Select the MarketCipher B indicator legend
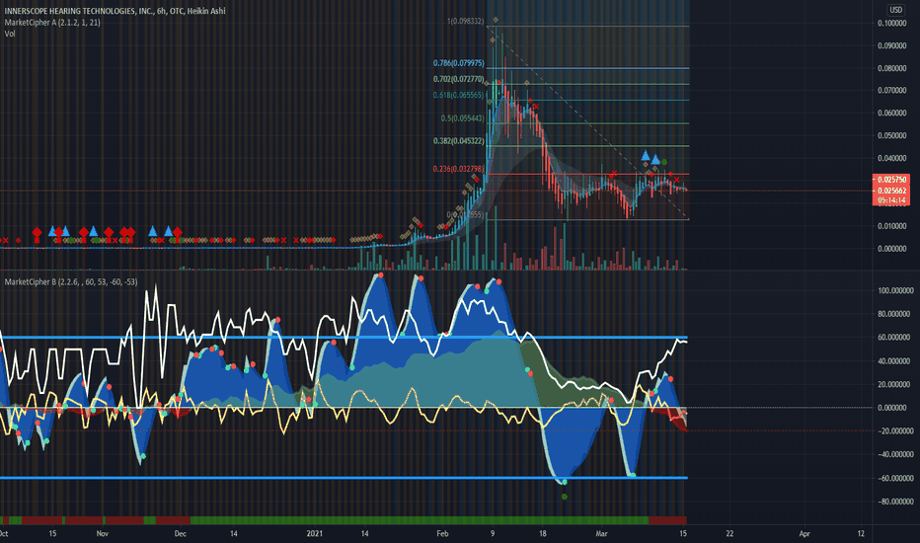Image resolution: width=920 pixels, height=543 pixels. pos(71,281)
